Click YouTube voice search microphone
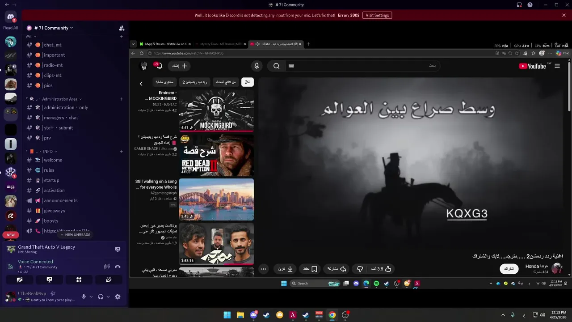This screenshot has height=322, width=572. coord(257,66)
